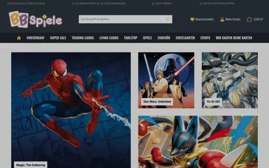Select Wir kaufen deine Karten in navigation

click(x=234, y=38)
